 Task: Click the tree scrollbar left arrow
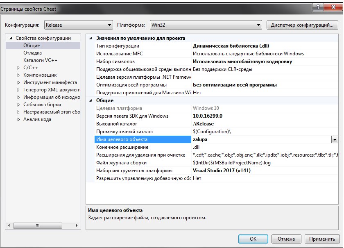pyautogui.click(x=9, y=225)
